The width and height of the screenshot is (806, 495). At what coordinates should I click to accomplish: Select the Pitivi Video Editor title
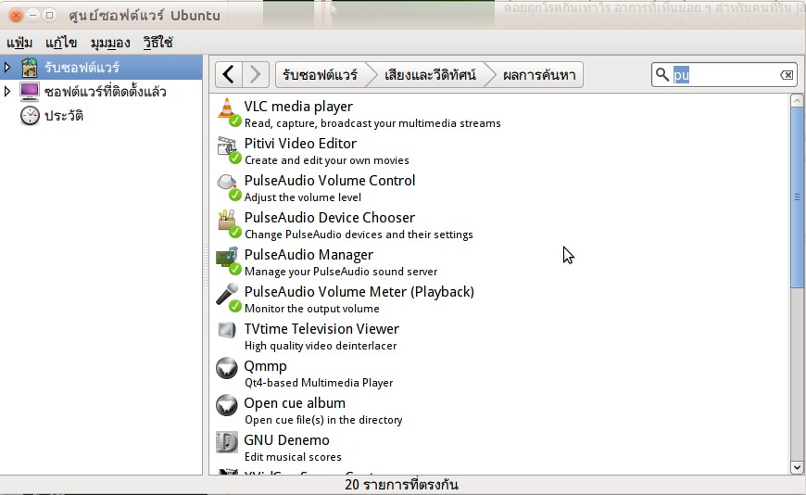click(x=300, y=144)
